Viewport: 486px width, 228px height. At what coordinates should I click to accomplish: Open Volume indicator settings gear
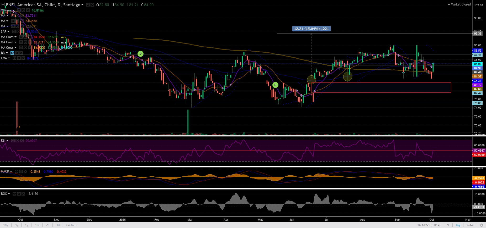point(23,10)
